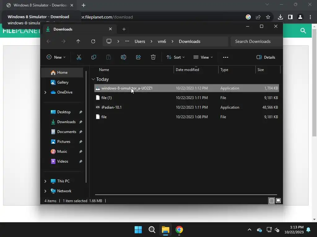This screenshot has width=317, height=237.
Task: Open the Chrome three-dot menu
Action: pyautogui.click(x=310, y=17)
